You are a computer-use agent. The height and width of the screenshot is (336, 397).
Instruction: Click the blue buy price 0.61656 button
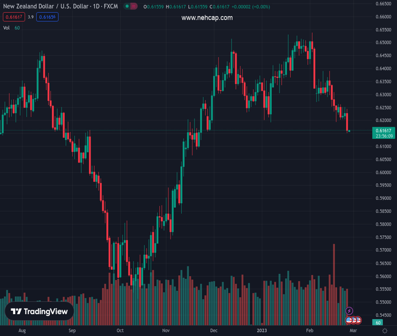pyautogui.click(x=48, y=17)
